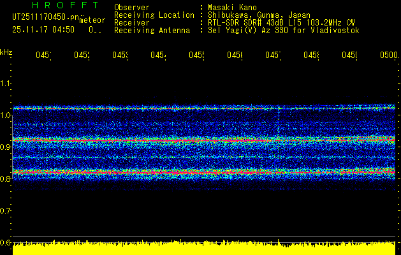This screenshot has width=401, height=255.
Task: Select the 0453 time marker
Action: pos(120,55)
